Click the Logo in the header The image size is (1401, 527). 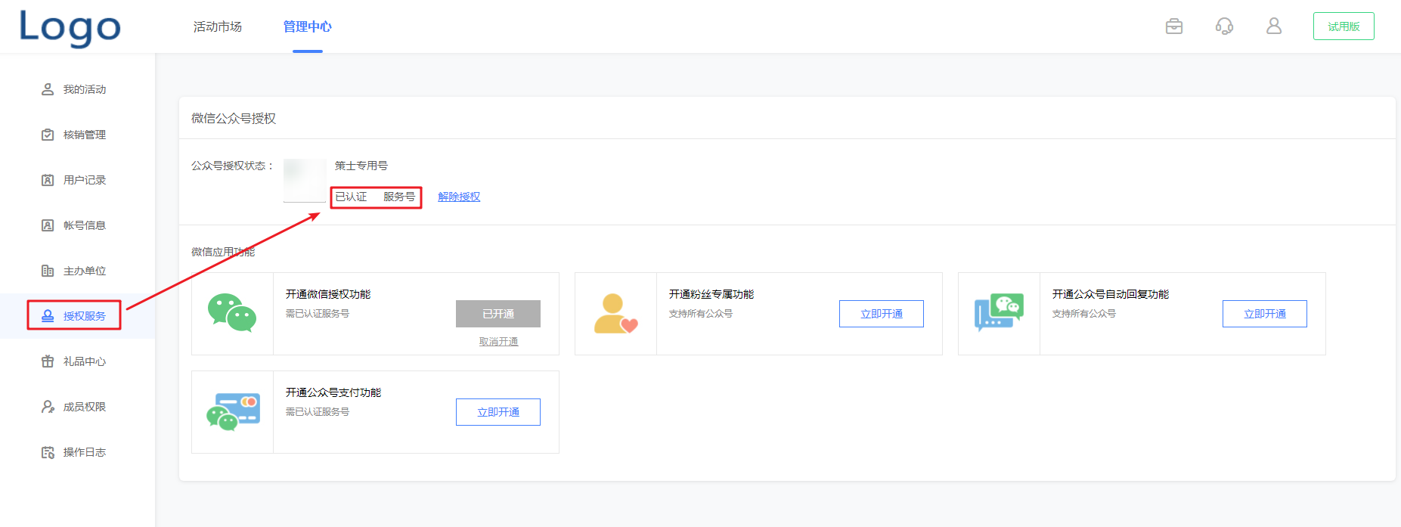click(70, 27)
